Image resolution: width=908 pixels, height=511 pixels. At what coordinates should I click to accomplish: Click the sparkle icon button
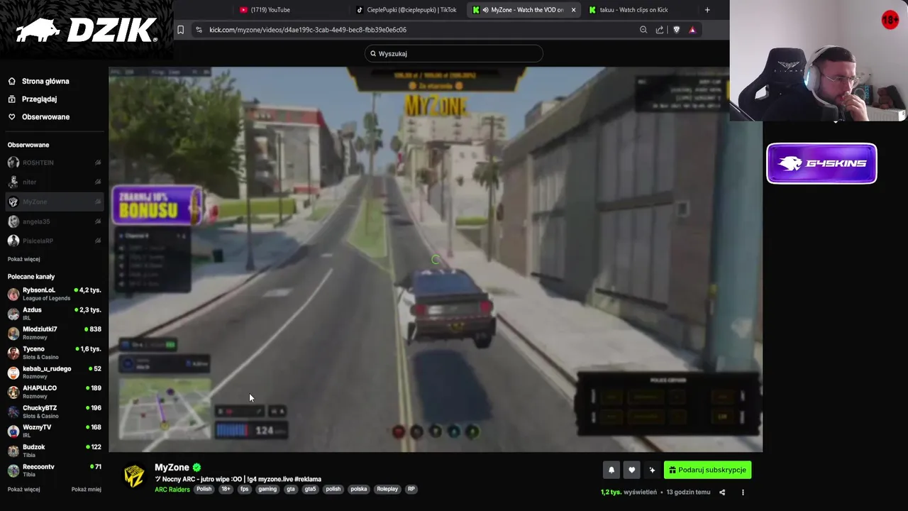[x=652, y=470]
